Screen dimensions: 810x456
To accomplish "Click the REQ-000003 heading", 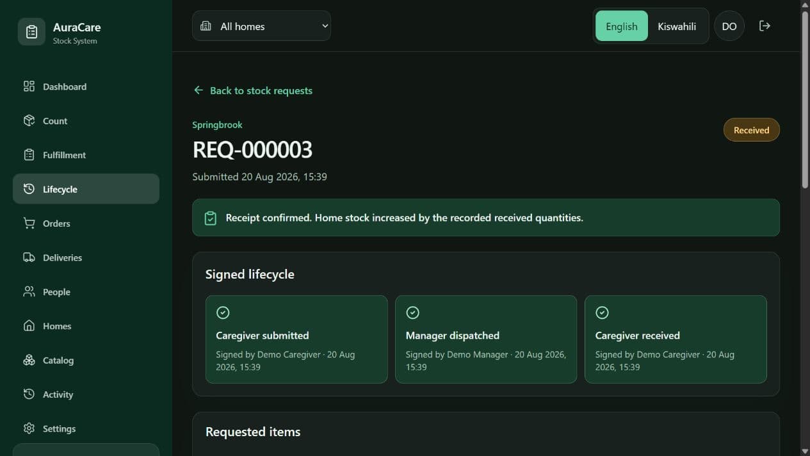I will (252, 150).
